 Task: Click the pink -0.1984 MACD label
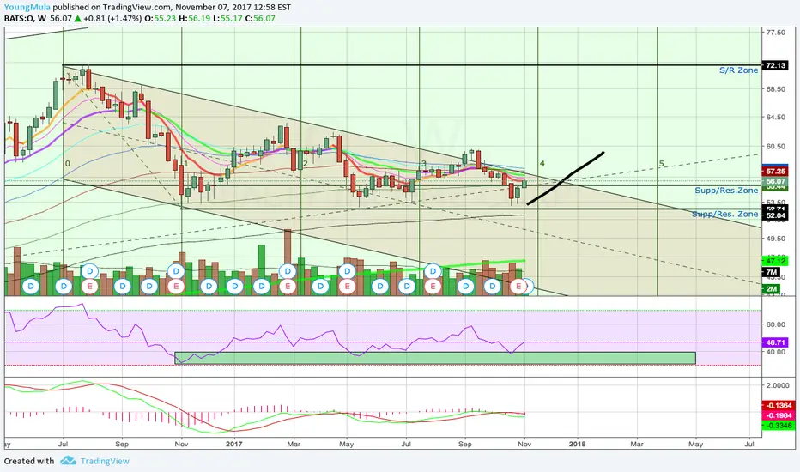[x=778, y=415]
